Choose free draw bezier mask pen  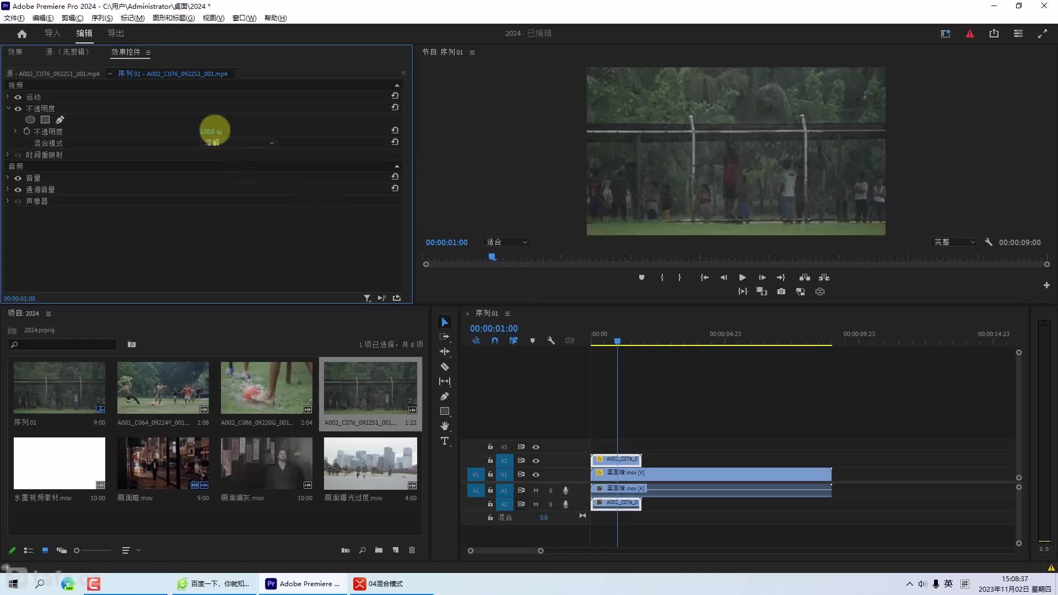tap(60, 120)
